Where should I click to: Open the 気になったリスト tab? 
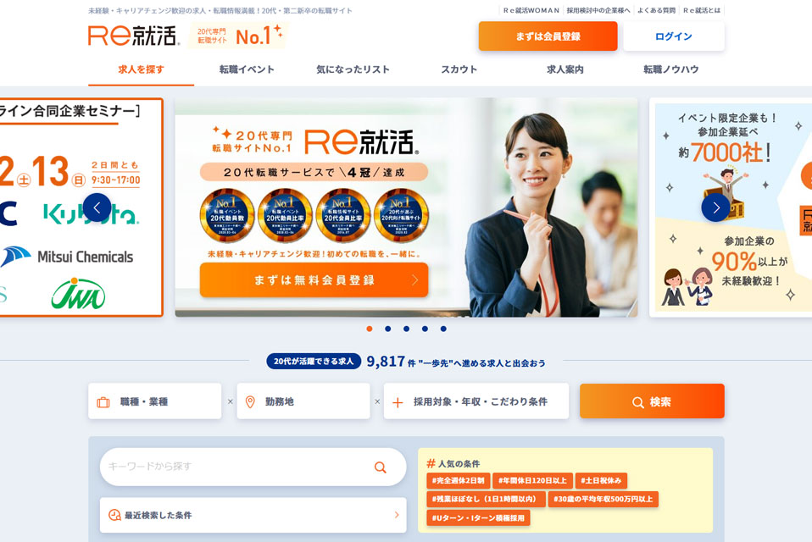[x=353, y=69]
